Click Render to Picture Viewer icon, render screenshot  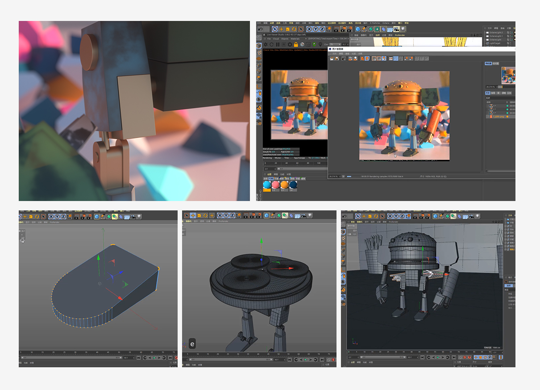tap(343, 29)
